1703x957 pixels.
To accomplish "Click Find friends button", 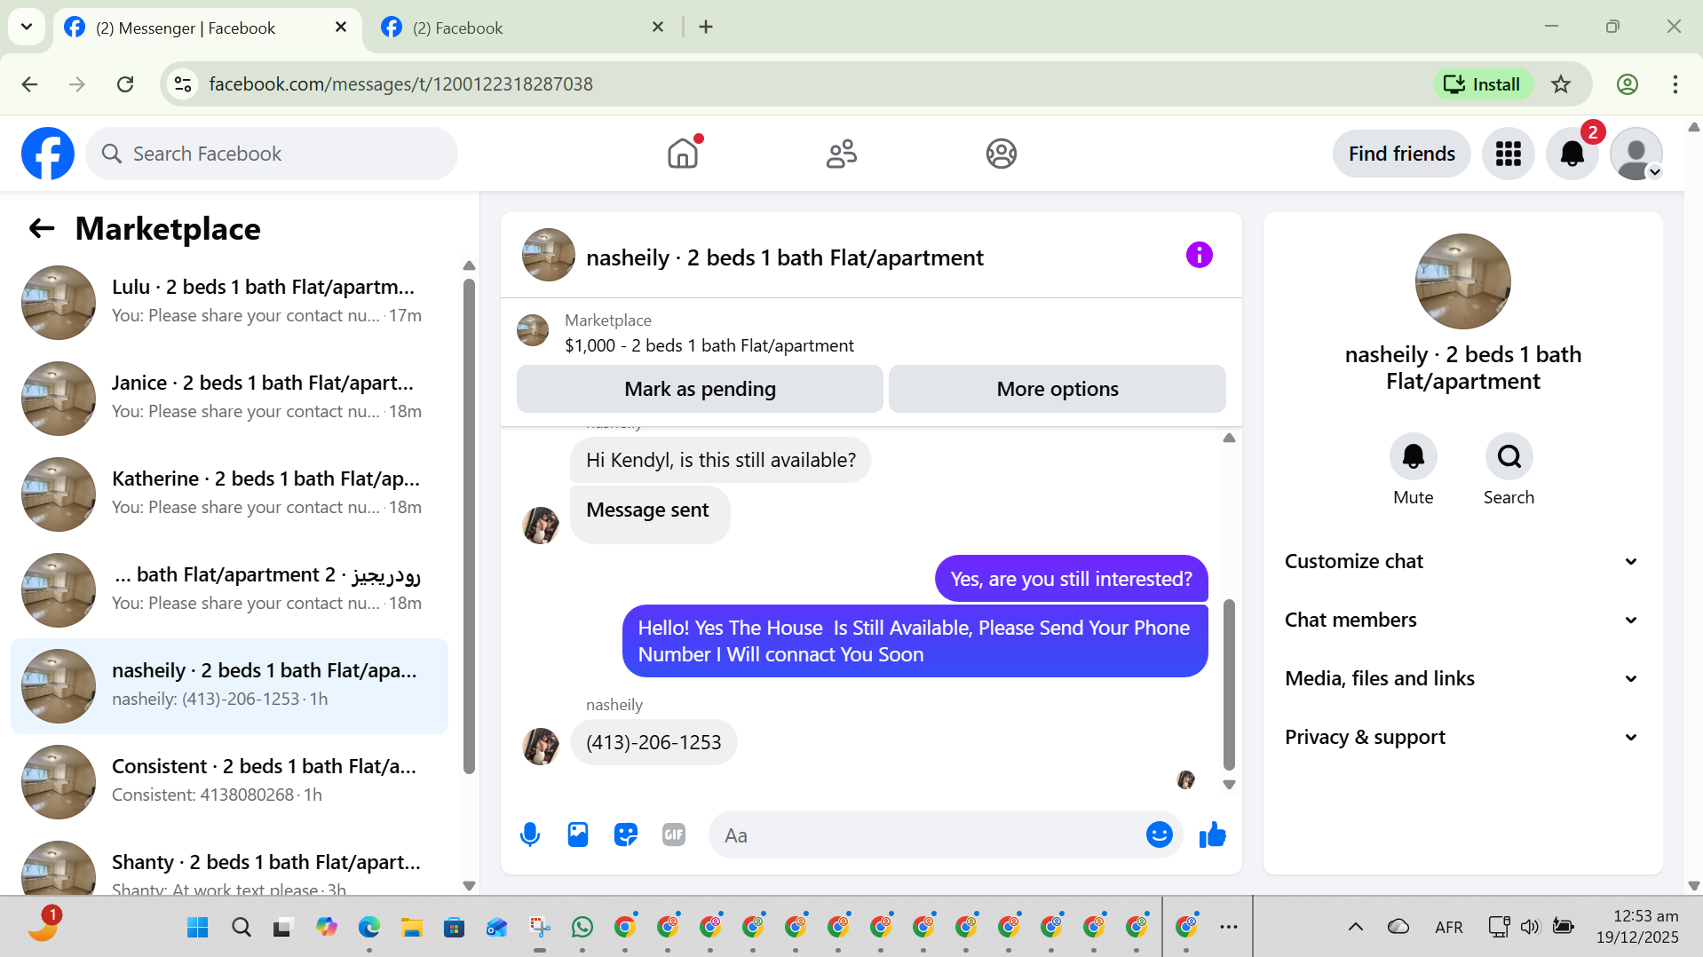I will point(1401,154).
